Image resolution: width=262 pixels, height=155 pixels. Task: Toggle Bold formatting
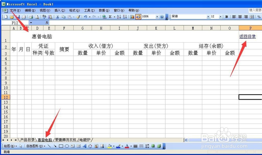[x=227, y=17]
